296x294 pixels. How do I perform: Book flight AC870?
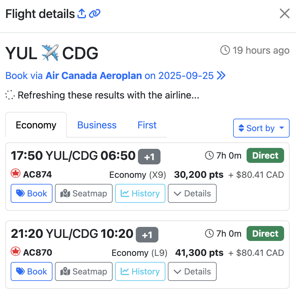[x=32, y=271]
